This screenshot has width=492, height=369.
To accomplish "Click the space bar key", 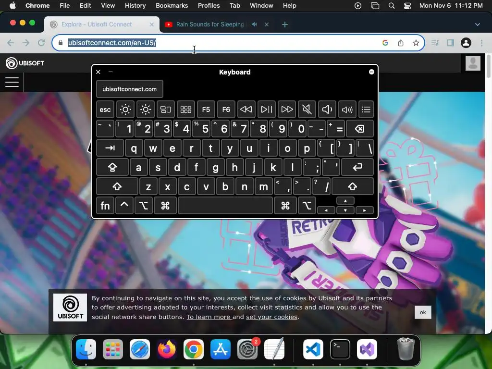I will coord(225,206).
